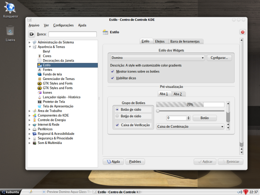Image resolution: width=260 pixels, height=195 pixels.
Task: Select the Ícones icon entry
Action: tap(39, 93)
